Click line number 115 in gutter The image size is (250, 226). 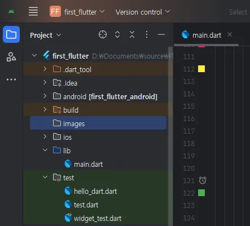(x=188, y=107)
